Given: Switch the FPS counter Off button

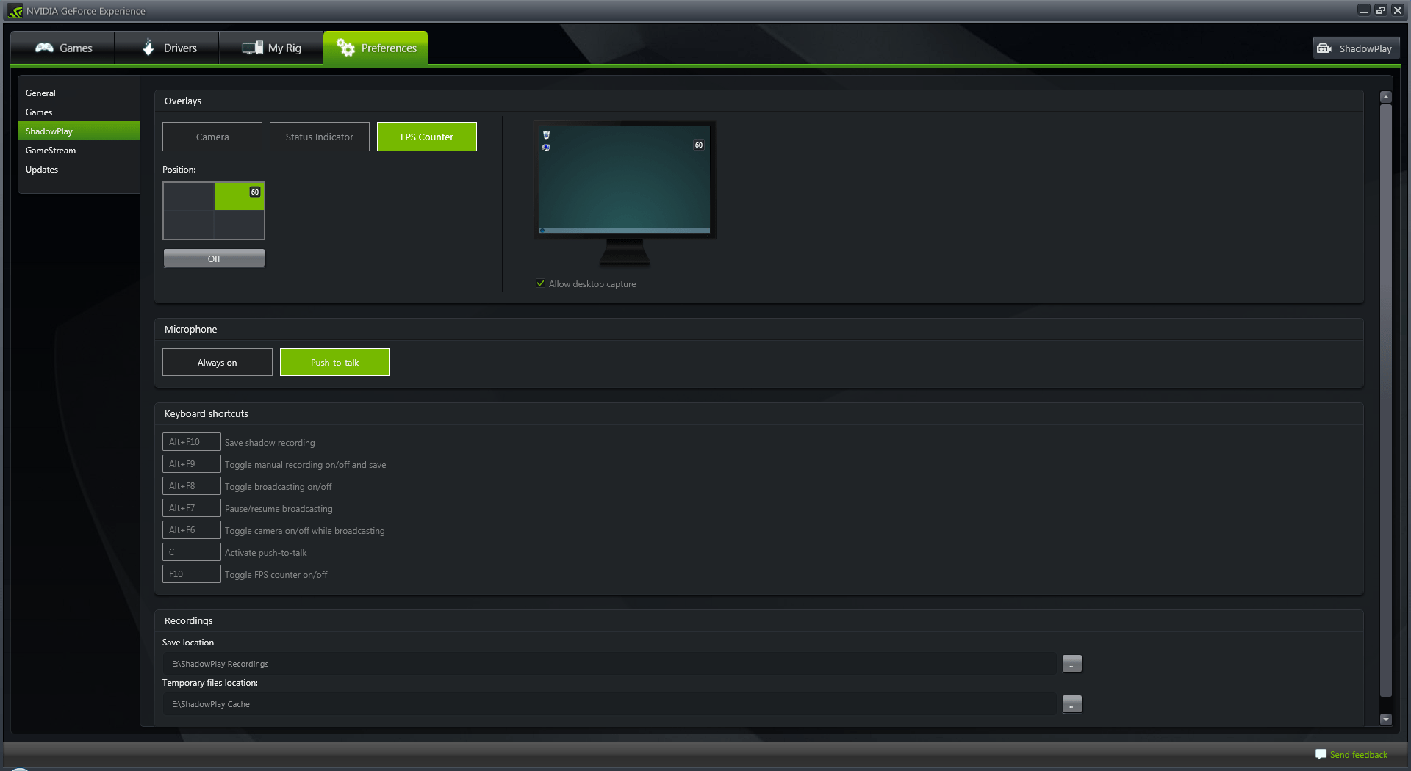Looking at the screenshot, I should coord(214,258).
